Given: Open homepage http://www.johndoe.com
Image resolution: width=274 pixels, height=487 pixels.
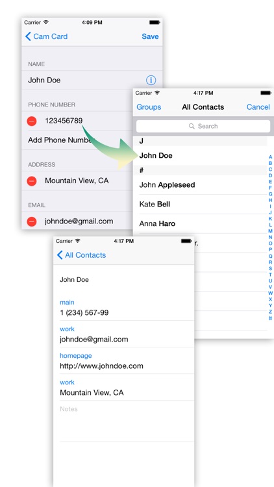Looking at the screenshot, I should tap(101, 366).
